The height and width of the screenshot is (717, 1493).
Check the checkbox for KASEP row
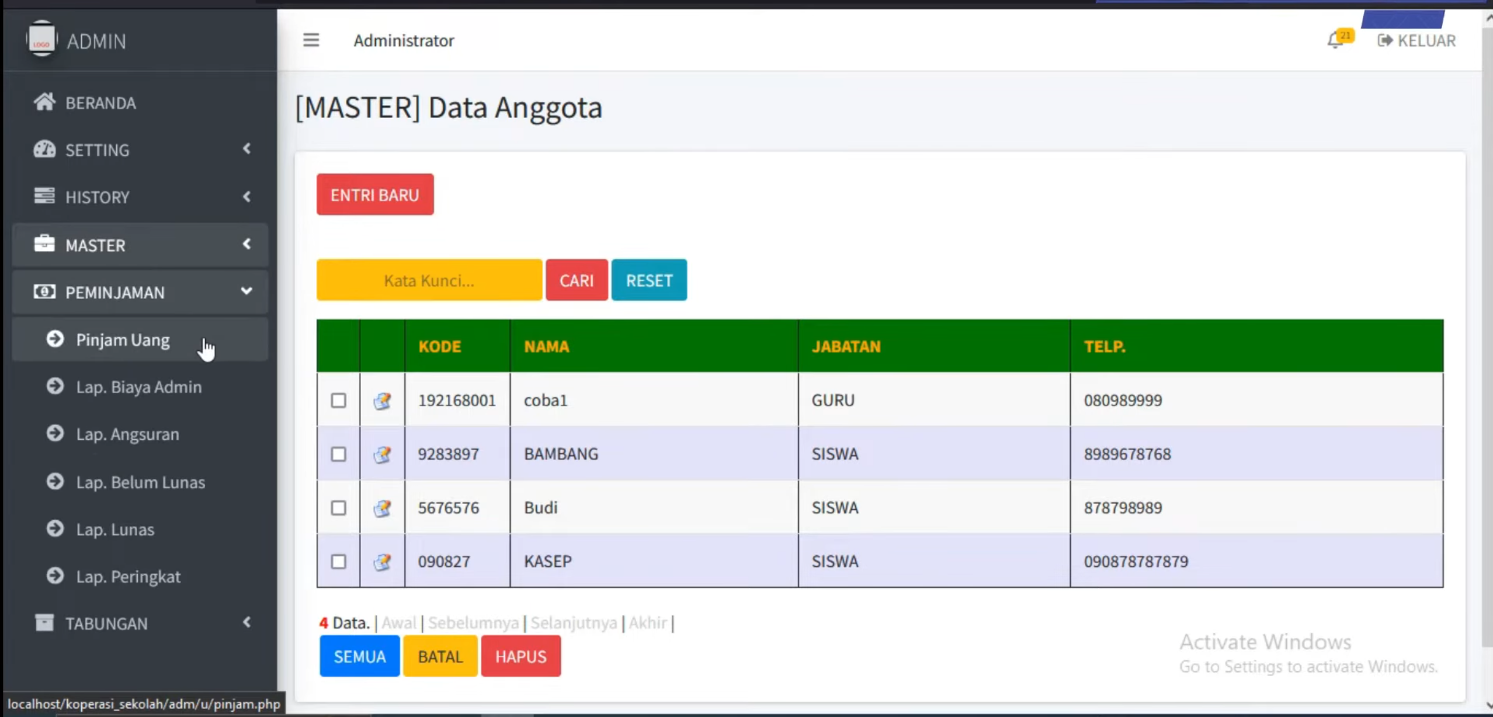338,562
